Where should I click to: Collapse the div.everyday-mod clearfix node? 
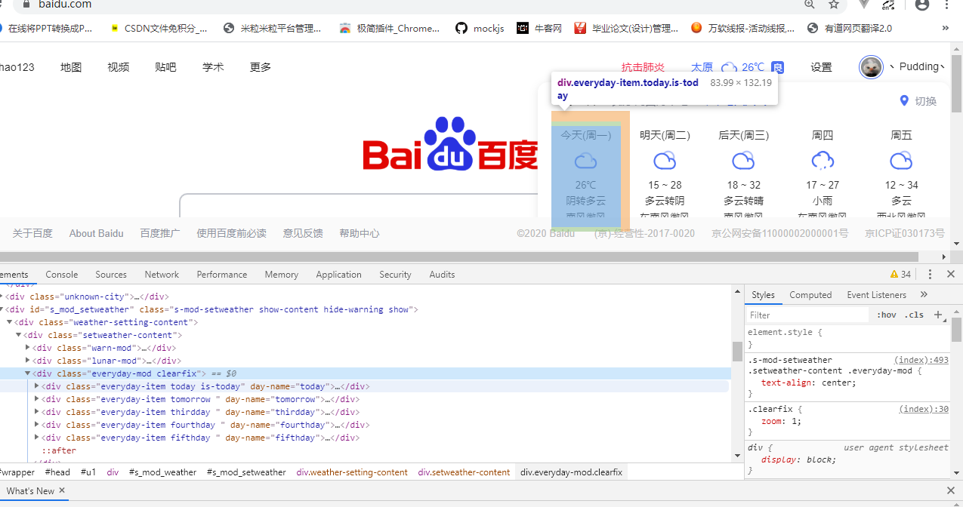[x=27, y=373]
